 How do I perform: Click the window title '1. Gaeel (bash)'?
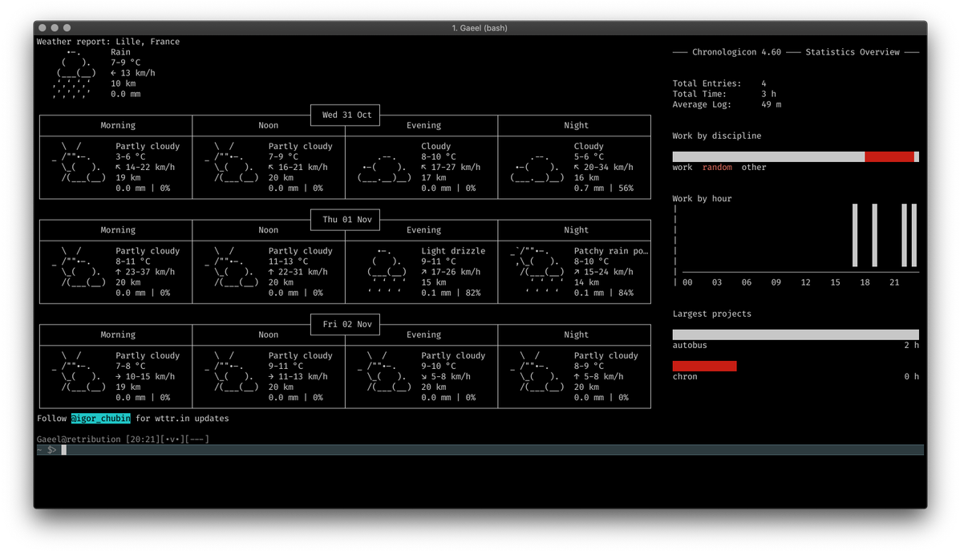coord(480,28)
